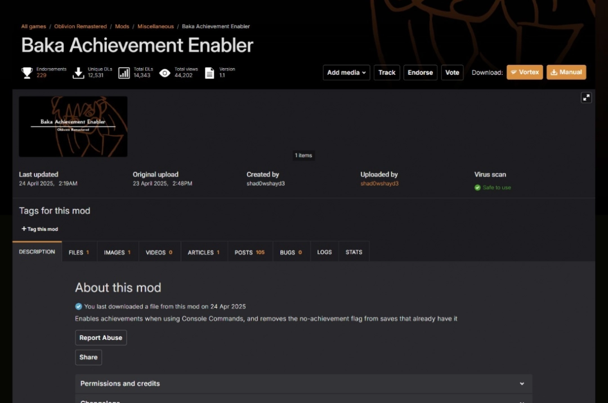Open the Posts tab
This screenshot has width=608, height=403.
[250, 252]
